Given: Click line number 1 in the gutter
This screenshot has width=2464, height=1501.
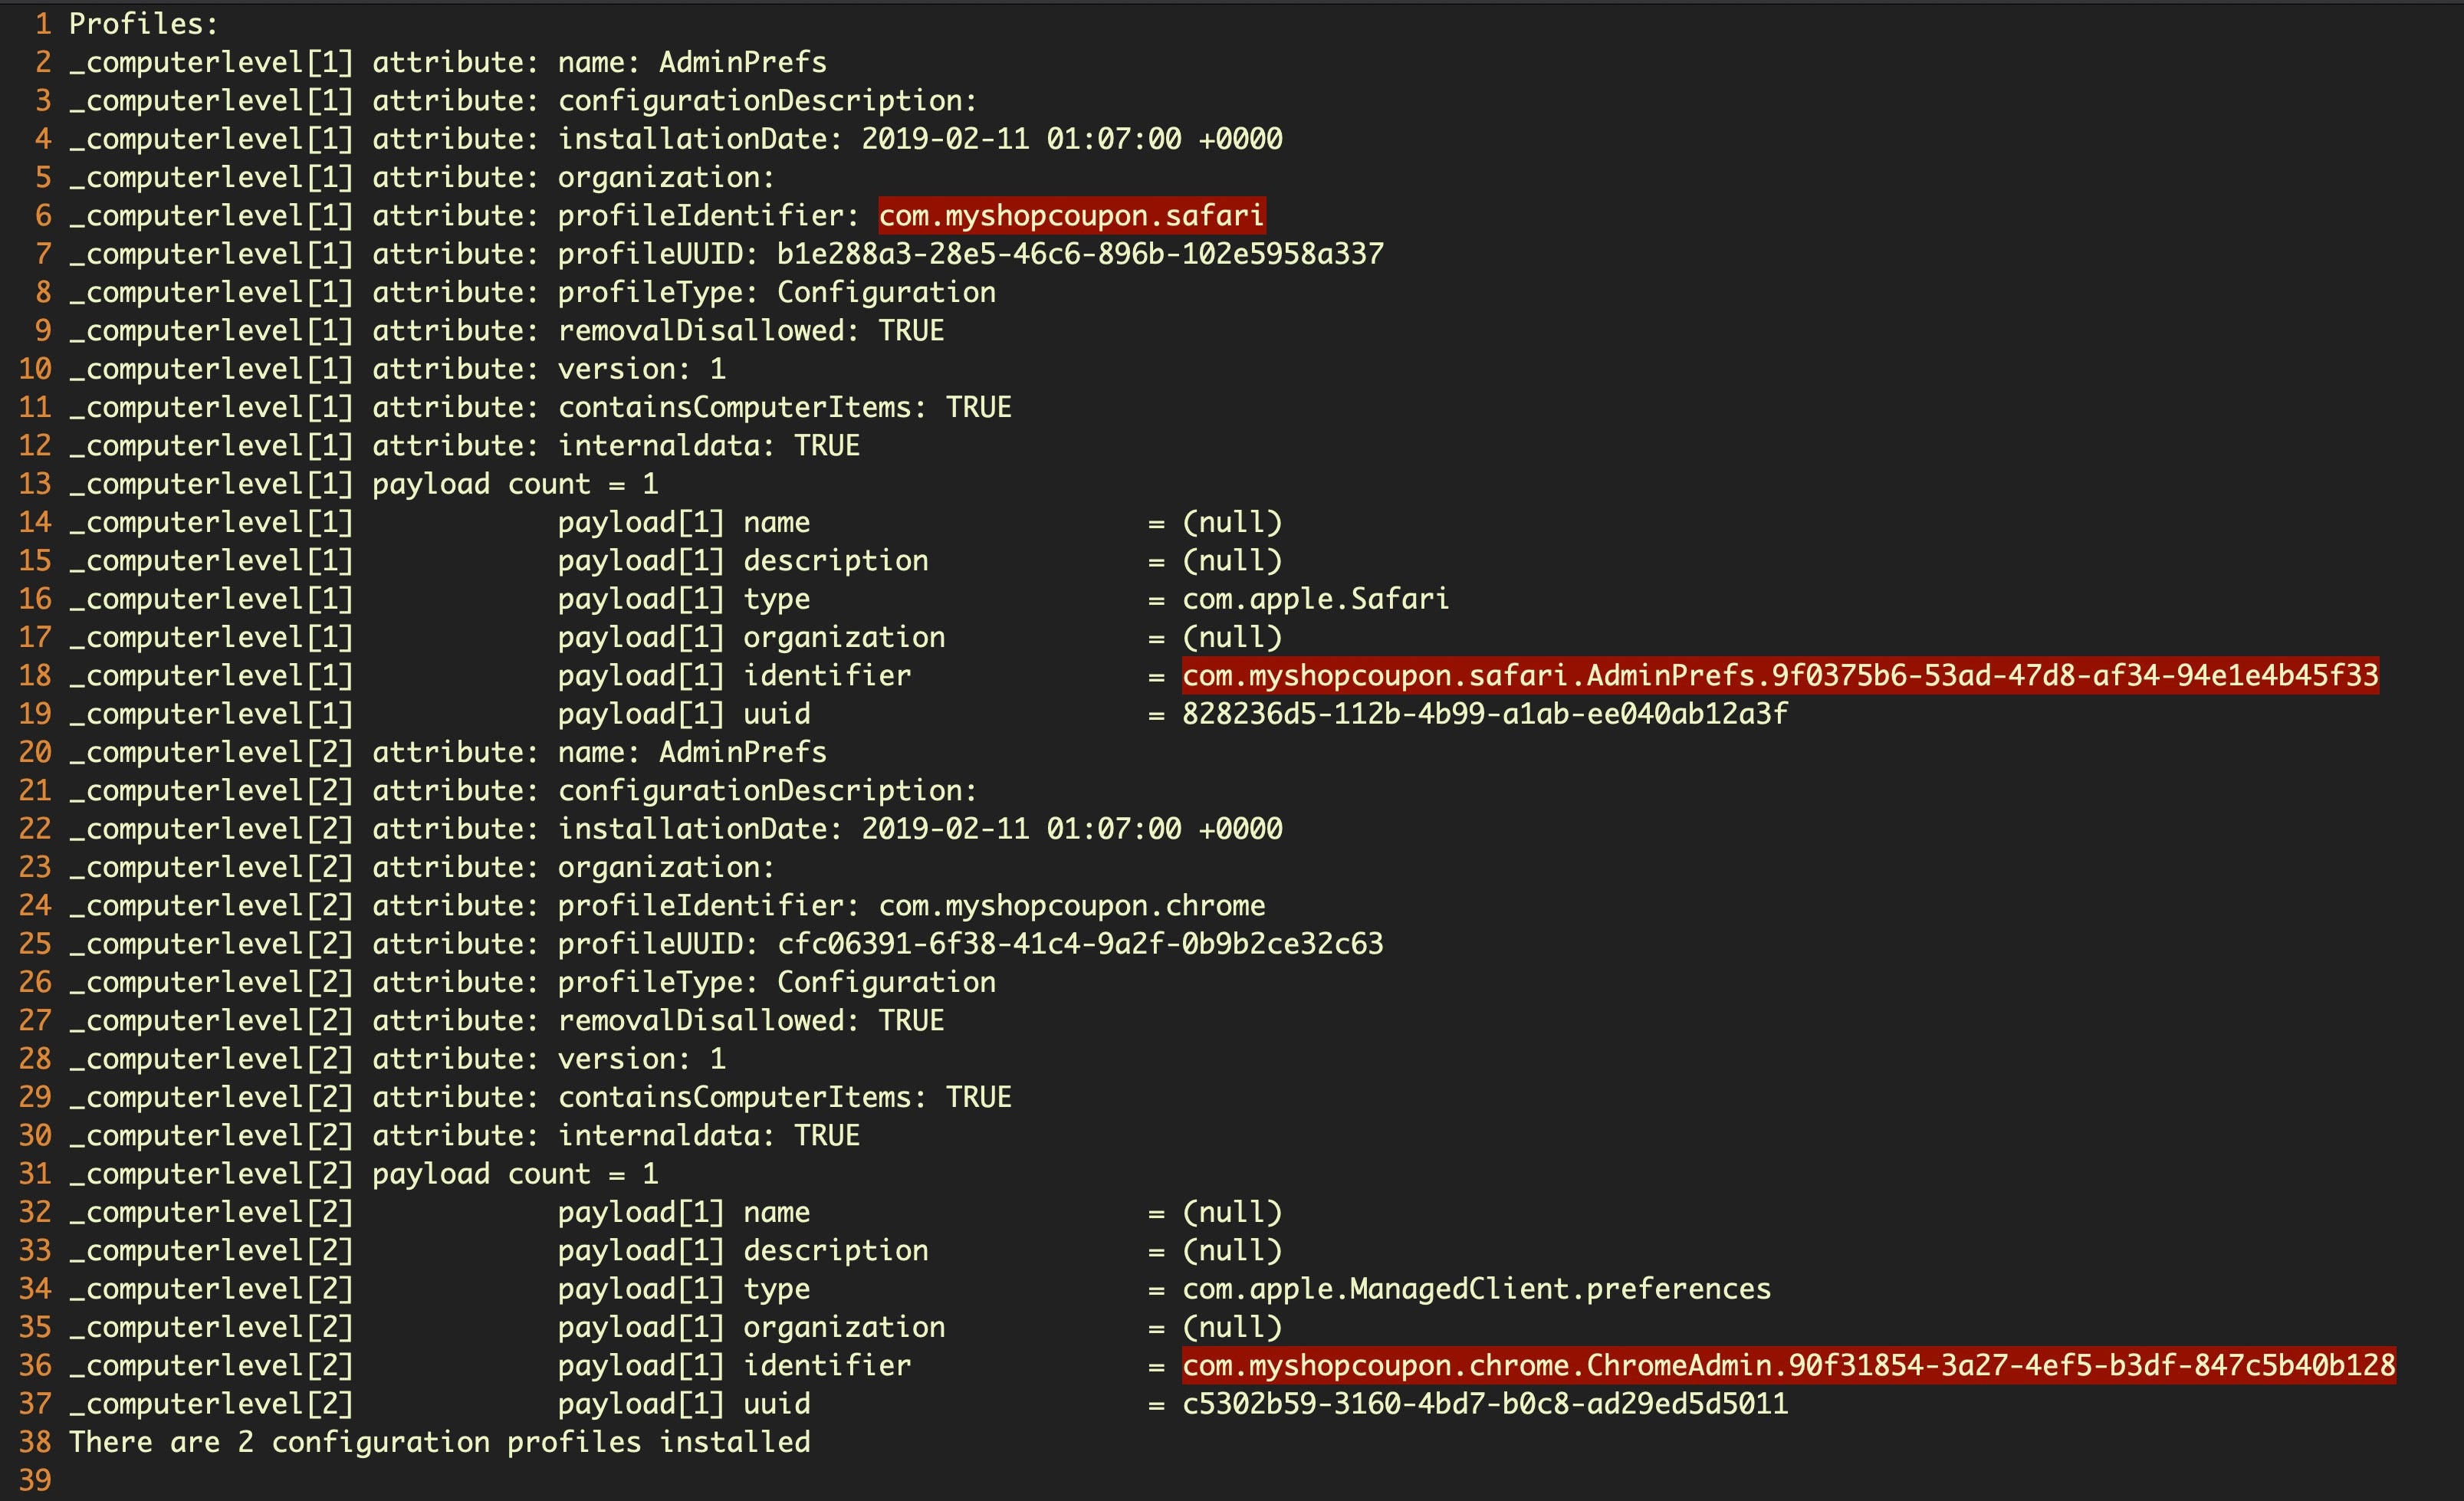Looking at the screenshot, I should [43, 24].
